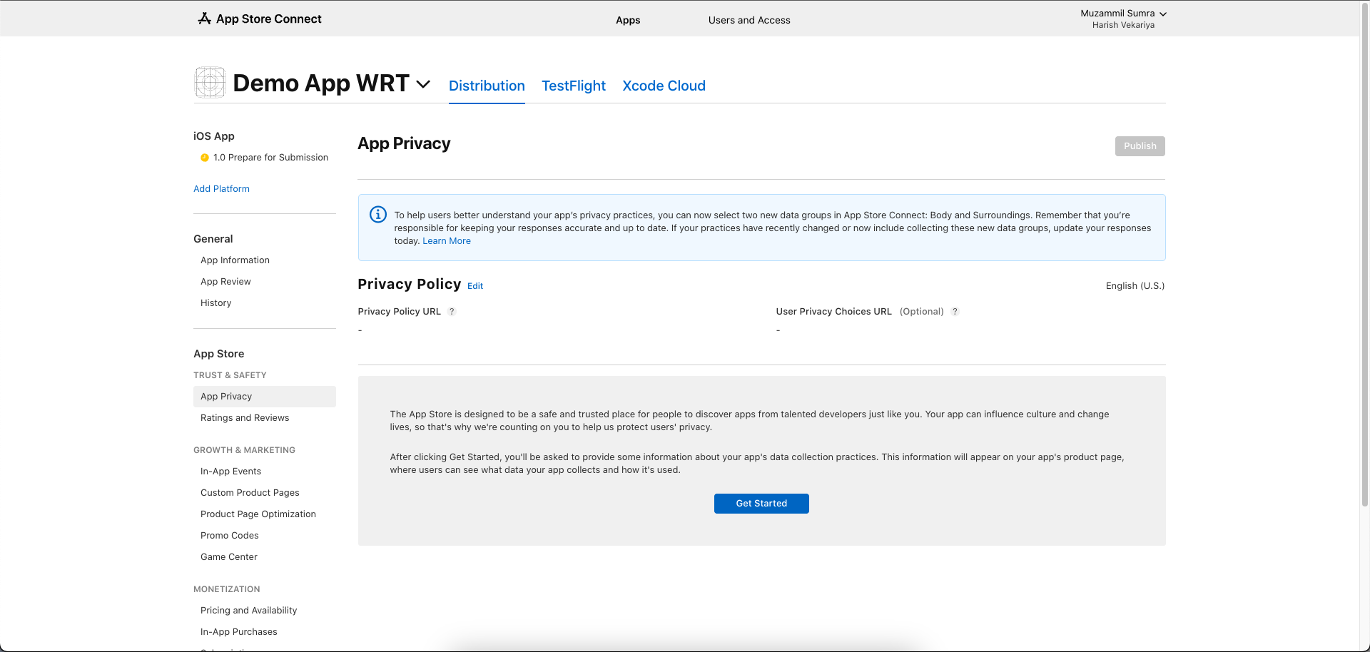Viewport: 1370px width, 652px height.
Task: Open Ratings and Reviews in the sidebar
Action: click(245, 418)
